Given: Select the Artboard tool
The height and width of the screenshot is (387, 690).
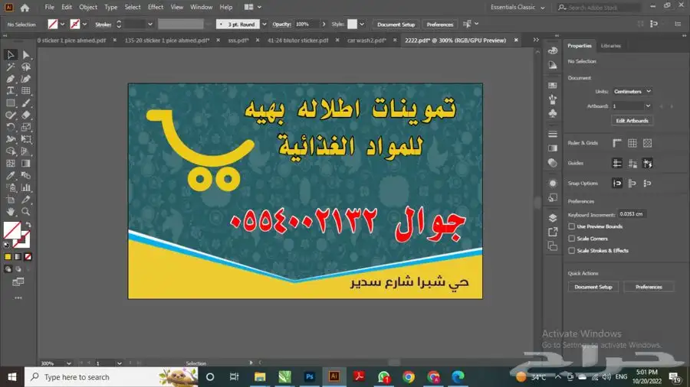Looking at the screenshot, I should [x=11, y=200].
